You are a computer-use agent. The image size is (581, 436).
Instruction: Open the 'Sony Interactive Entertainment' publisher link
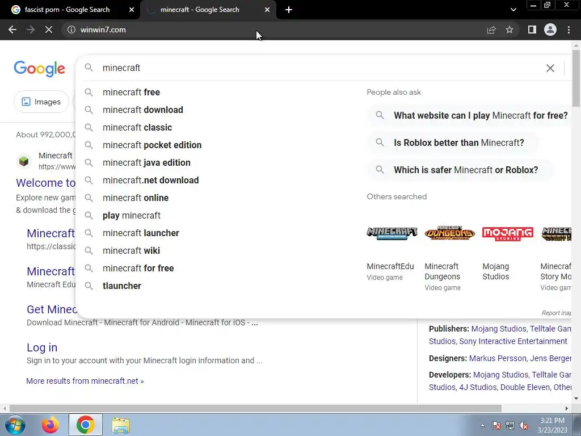pyautogui.click(x=513, y=341)
